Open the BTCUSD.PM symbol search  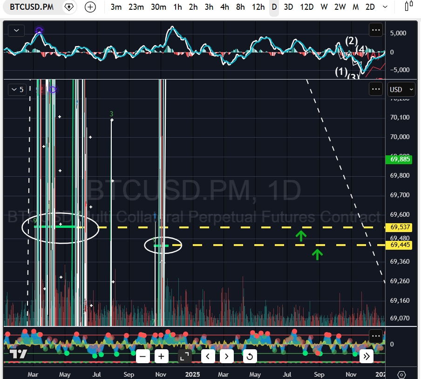click(x=32, y=7)
